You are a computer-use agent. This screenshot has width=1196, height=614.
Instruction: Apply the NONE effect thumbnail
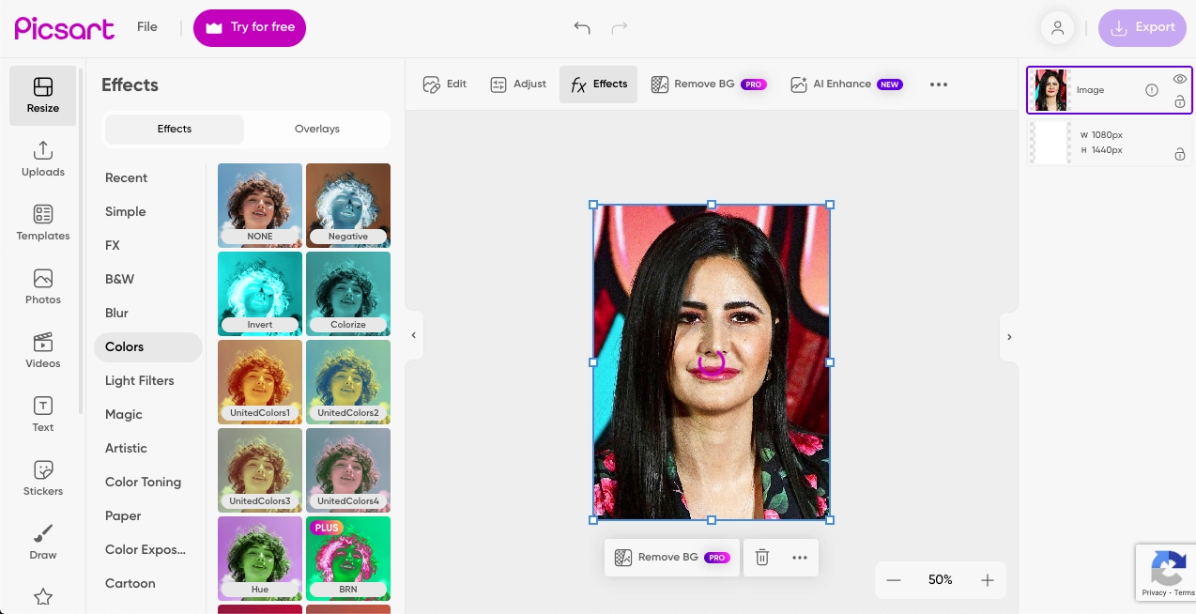(260, 206)
